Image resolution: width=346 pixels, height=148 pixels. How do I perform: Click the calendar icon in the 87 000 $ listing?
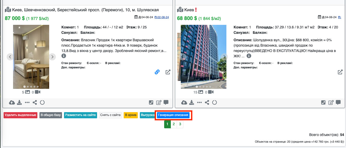pyautogui.click(x=136, y=17)
